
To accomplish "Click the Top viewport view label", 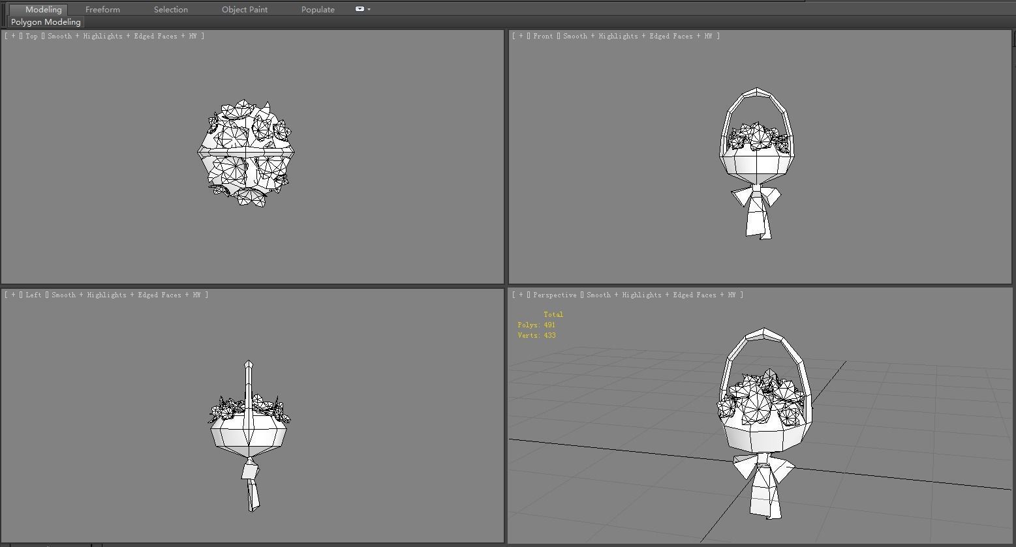I will (31, 36).
